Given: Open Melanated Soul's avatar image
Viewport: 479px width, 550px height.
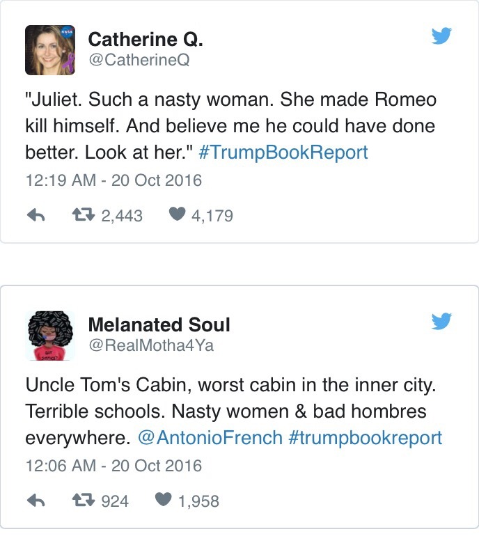Looking at the screenshot, I should [50, 335].
